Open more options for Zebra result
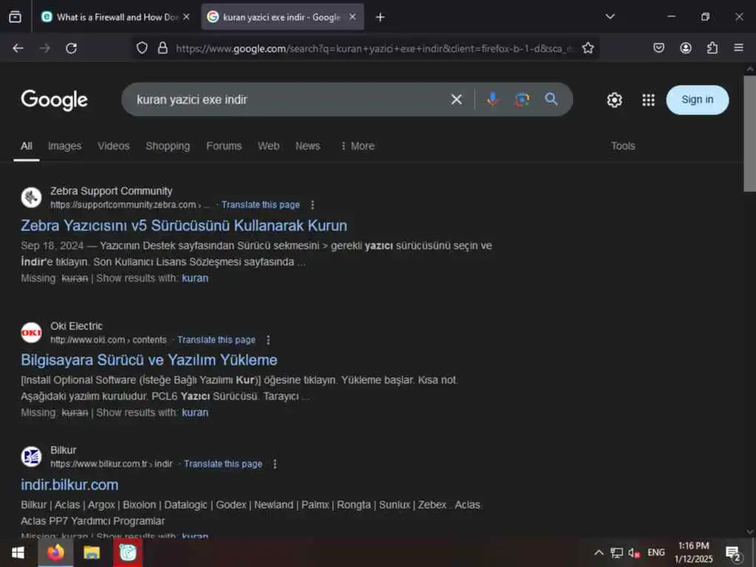Viewport: 756px width, 567px height. (x=312, y=205)
